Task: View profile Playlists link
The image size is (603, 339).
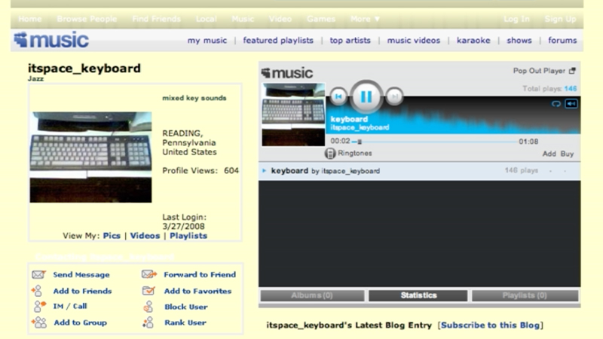Action: click(x=188, y=236)
